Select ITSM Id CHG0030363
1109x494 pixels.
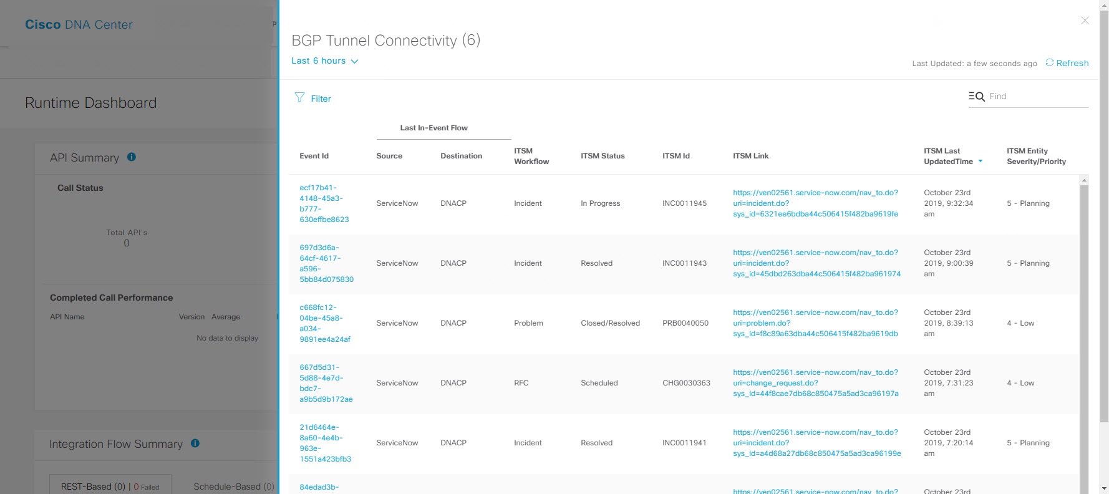pos(686,383)
